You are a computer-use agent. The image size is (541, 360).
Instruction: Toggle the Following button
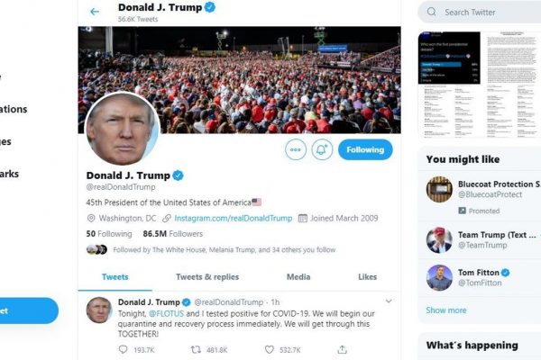click(365, 149)
